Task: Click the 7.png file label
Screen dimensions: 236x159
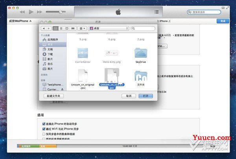Action: click(x=141, y=39)
